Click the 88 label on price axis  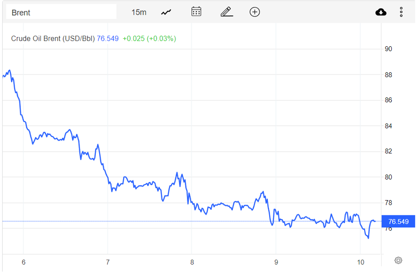[388, 75]
